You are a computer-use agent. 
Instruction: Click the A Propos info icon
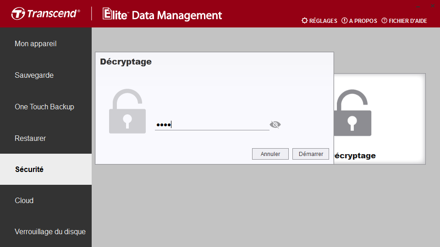(344, 21)
